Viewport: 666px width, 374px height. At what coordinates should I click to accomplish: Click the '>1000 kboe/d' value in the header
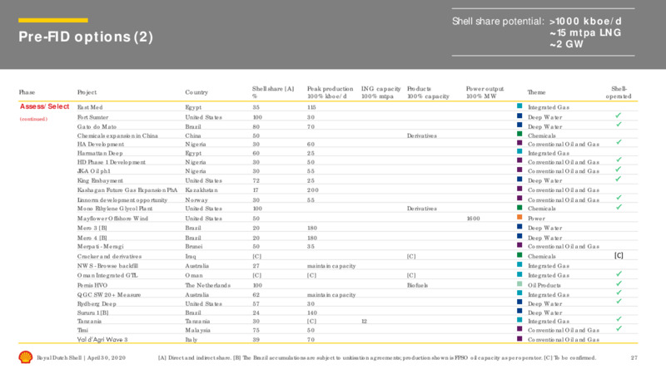[585, 22]
